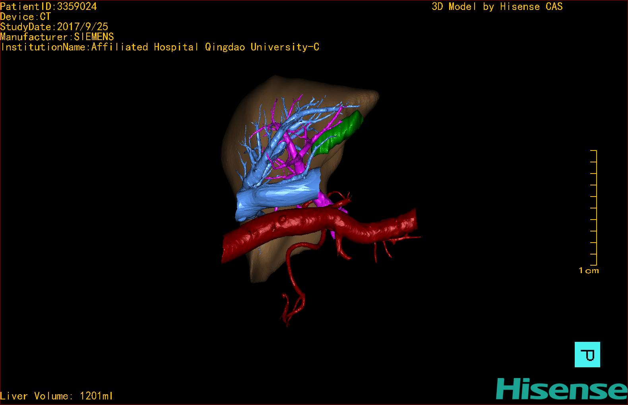Click the PatientID:3359024 text
The image size is (628, 405).
[48, 6]
